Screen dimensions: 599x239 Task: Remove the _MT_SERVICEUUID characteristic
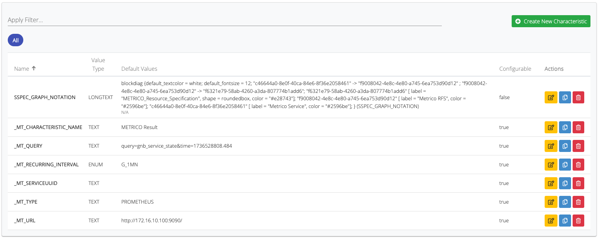[578, 183]
